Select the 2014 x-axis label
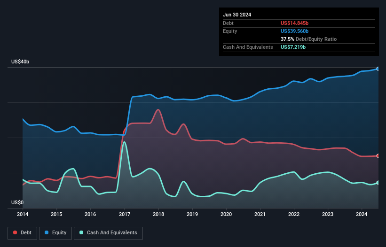386x247 pixels. (x=23, y=214)
